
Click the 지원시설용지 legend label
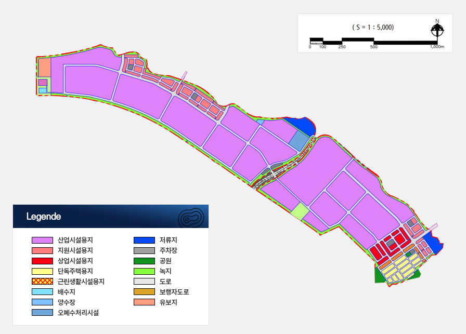click(75, 250)
